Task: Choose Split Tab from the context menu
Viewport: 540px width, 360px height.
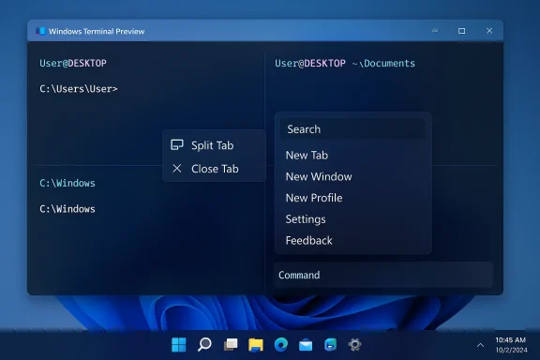Action: coord(214,145)
